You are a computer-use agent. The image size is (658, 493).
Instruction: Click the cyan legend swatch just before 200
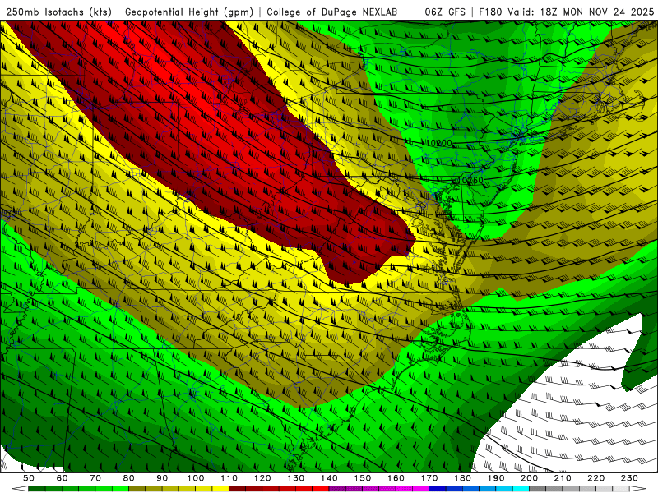tap(521, 489)
